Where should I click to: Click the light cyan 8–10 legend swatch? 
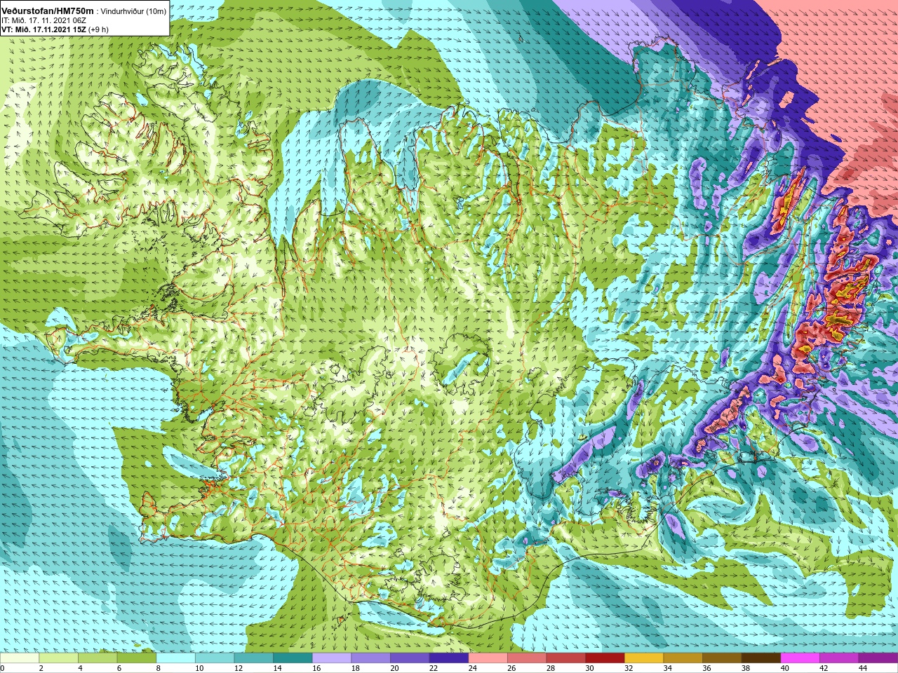pyautogui.click(x=175, y=658)
